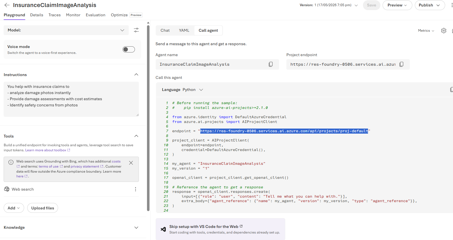
Task: Copy the code sample
Action: click(451, 90)
